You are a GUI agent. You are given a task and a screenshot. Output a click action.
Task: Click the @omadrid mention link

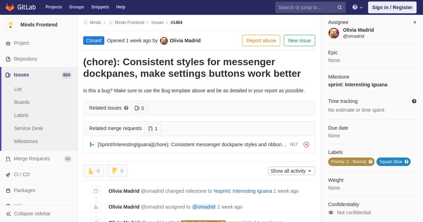pos(204,207)
